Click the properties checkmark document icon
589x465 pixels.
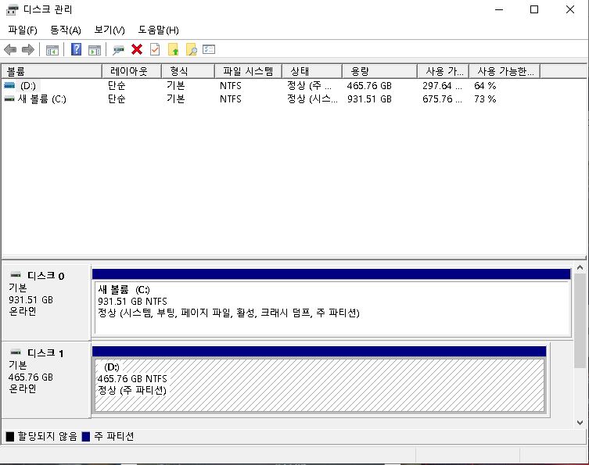tap(155, 49)
